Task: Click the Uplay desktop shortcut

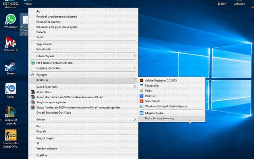Action: [x=11, y=91]
